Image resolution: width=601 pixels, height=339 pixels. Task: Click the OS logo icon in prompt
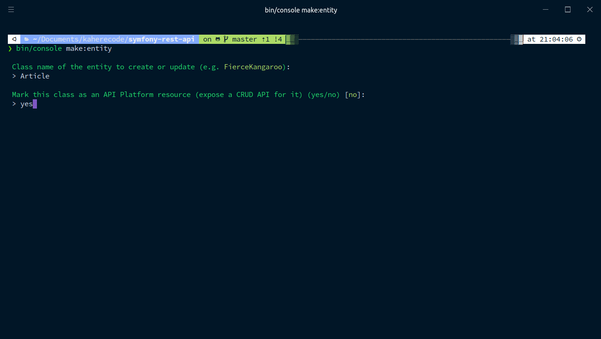(14, 39)
